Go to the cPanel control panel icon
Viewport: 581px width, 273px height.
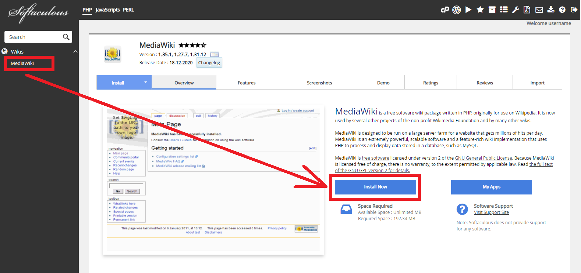[445, 10]
